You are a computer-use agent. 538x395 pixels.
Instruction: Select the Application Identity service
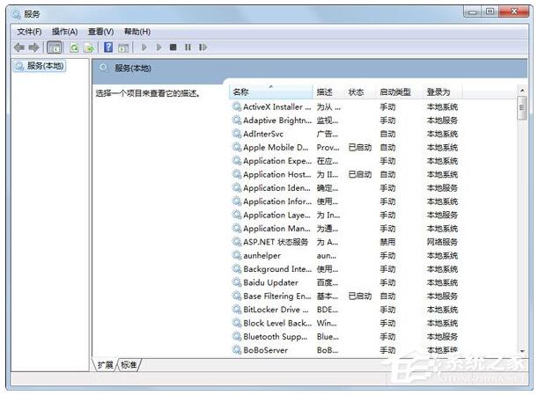pos(345,188)
